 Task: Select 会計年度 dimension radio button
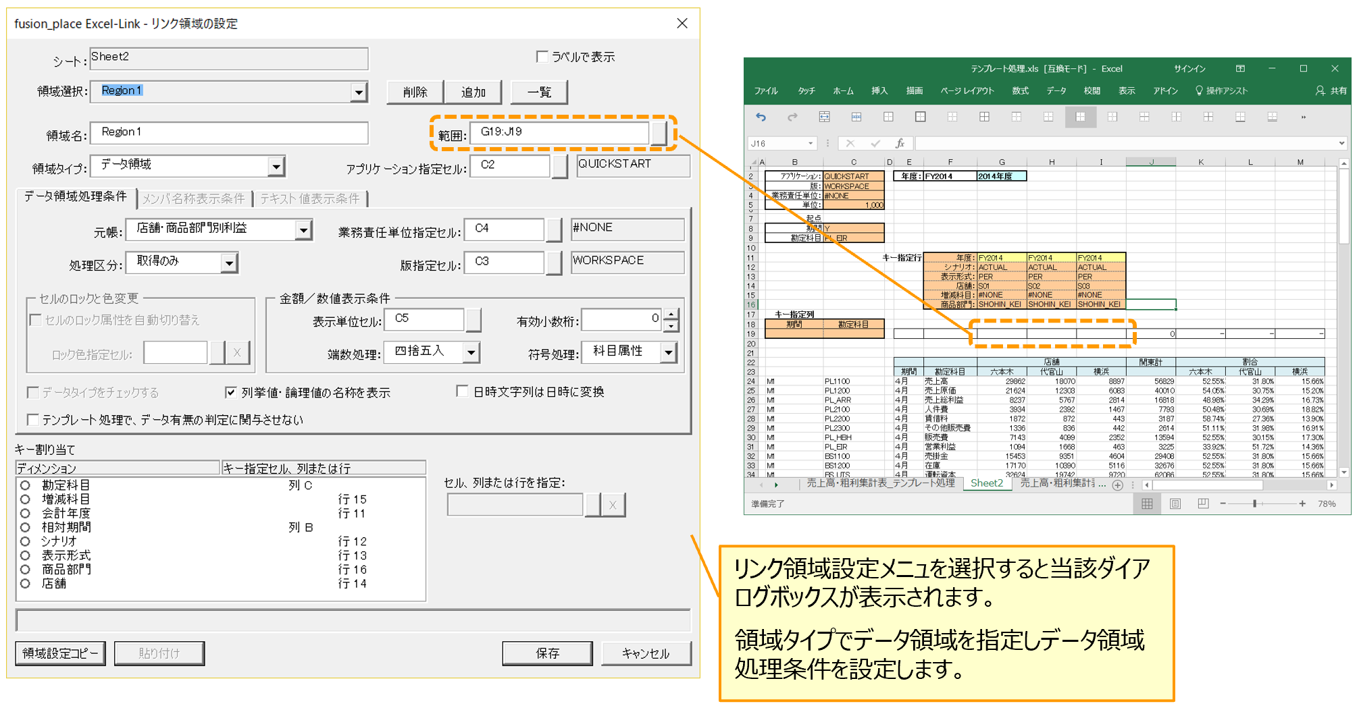(25, 513)
